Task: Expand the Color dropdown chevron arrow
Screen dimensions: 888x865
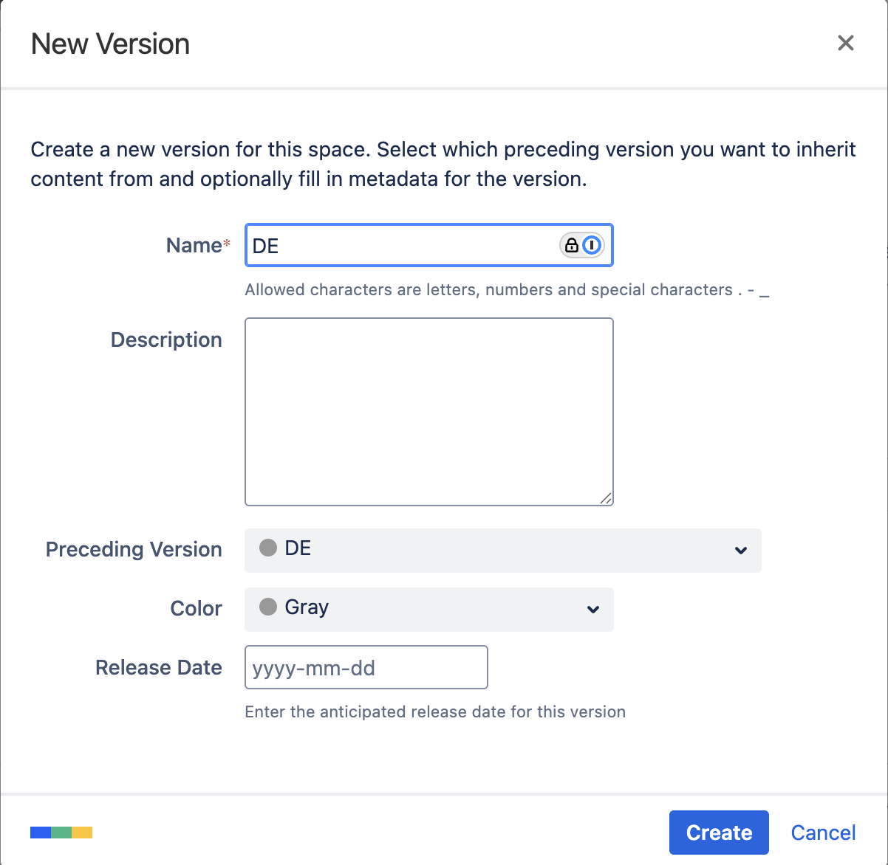Action: 592,609
